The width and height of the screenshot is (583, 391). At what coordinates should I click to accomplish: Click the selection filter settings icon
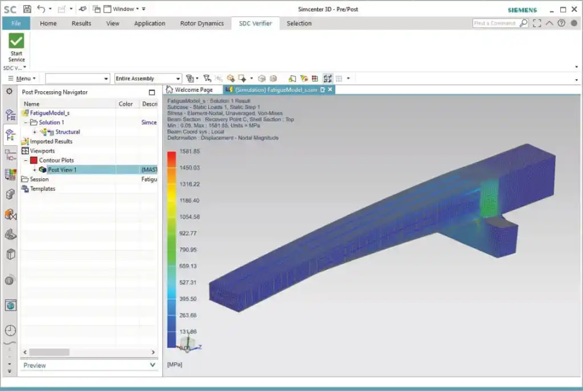(x=190, y=78)
